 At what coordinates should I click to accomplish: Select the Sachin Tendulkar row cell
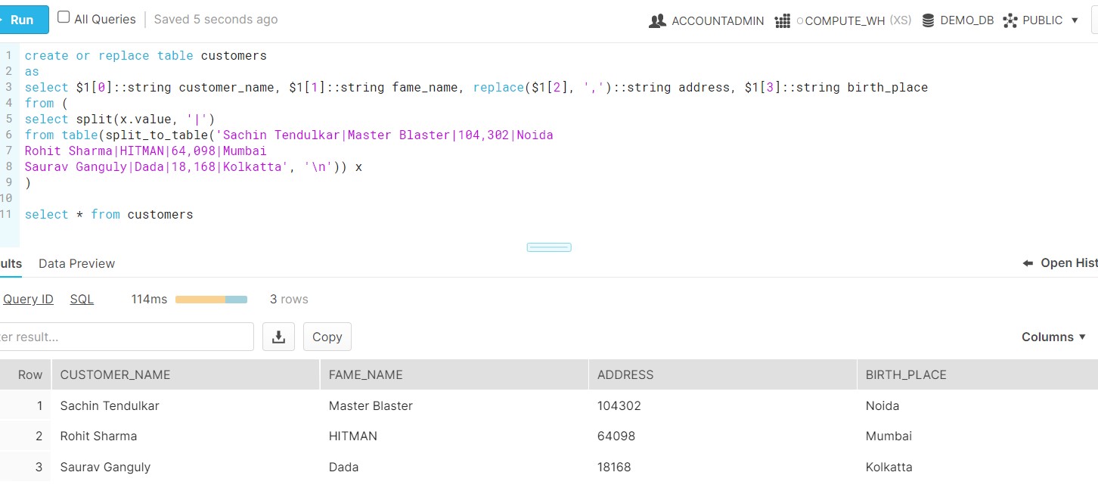coord(110,405)
